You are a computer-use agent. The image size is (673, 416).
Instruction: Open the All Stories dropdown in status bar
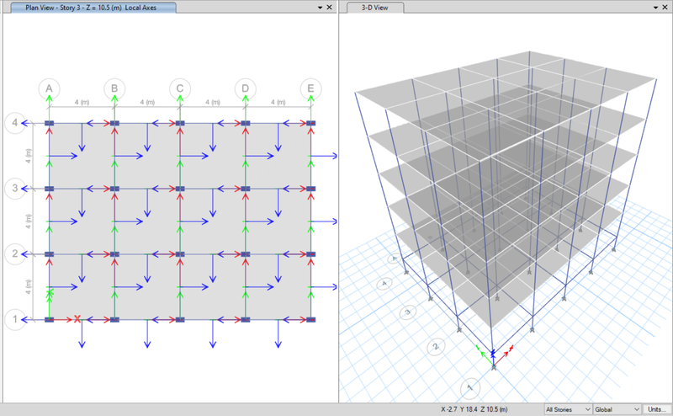568,409
